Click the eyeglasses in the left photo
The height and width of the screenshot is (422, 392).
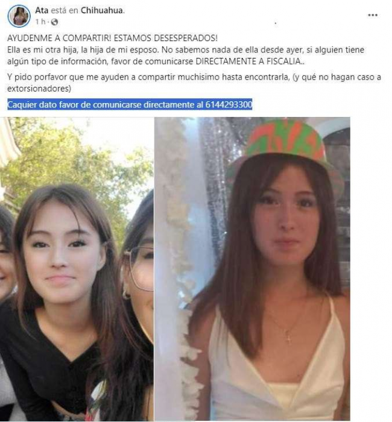click(x=141, y=268)
